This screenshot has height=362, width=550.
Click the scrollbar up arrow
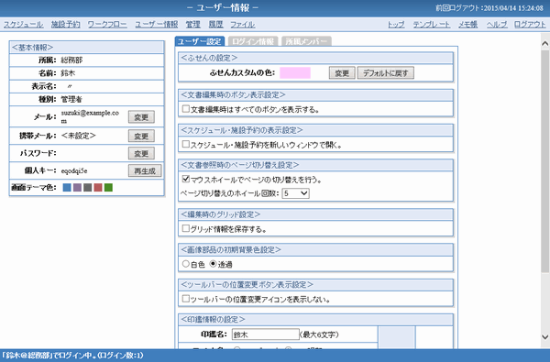click(x=544, y=43)
